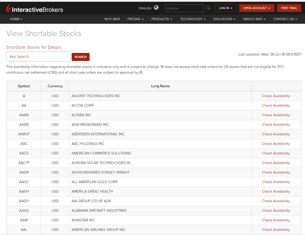Click USD currency in the AADR row
The height and width of the screenshot is (235, 305).
pyautogui.click(x=55, y=172)
